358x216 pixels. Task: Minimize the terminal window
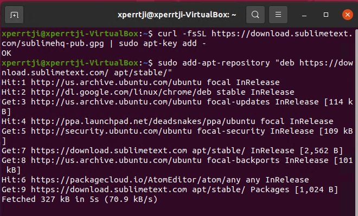(304, 15)
